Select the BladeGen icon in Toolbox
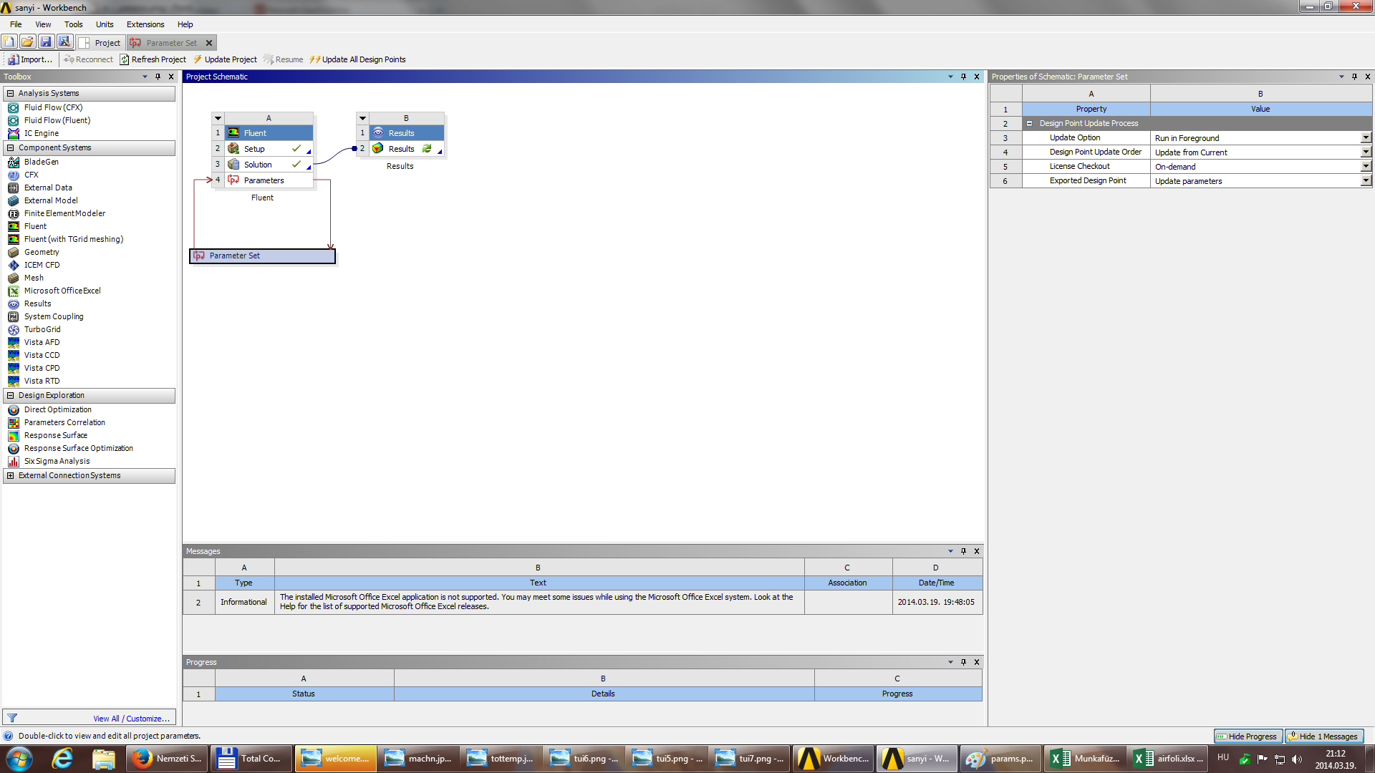The height and width of the screenshot is (773, 1375). (x=13, y=162)
